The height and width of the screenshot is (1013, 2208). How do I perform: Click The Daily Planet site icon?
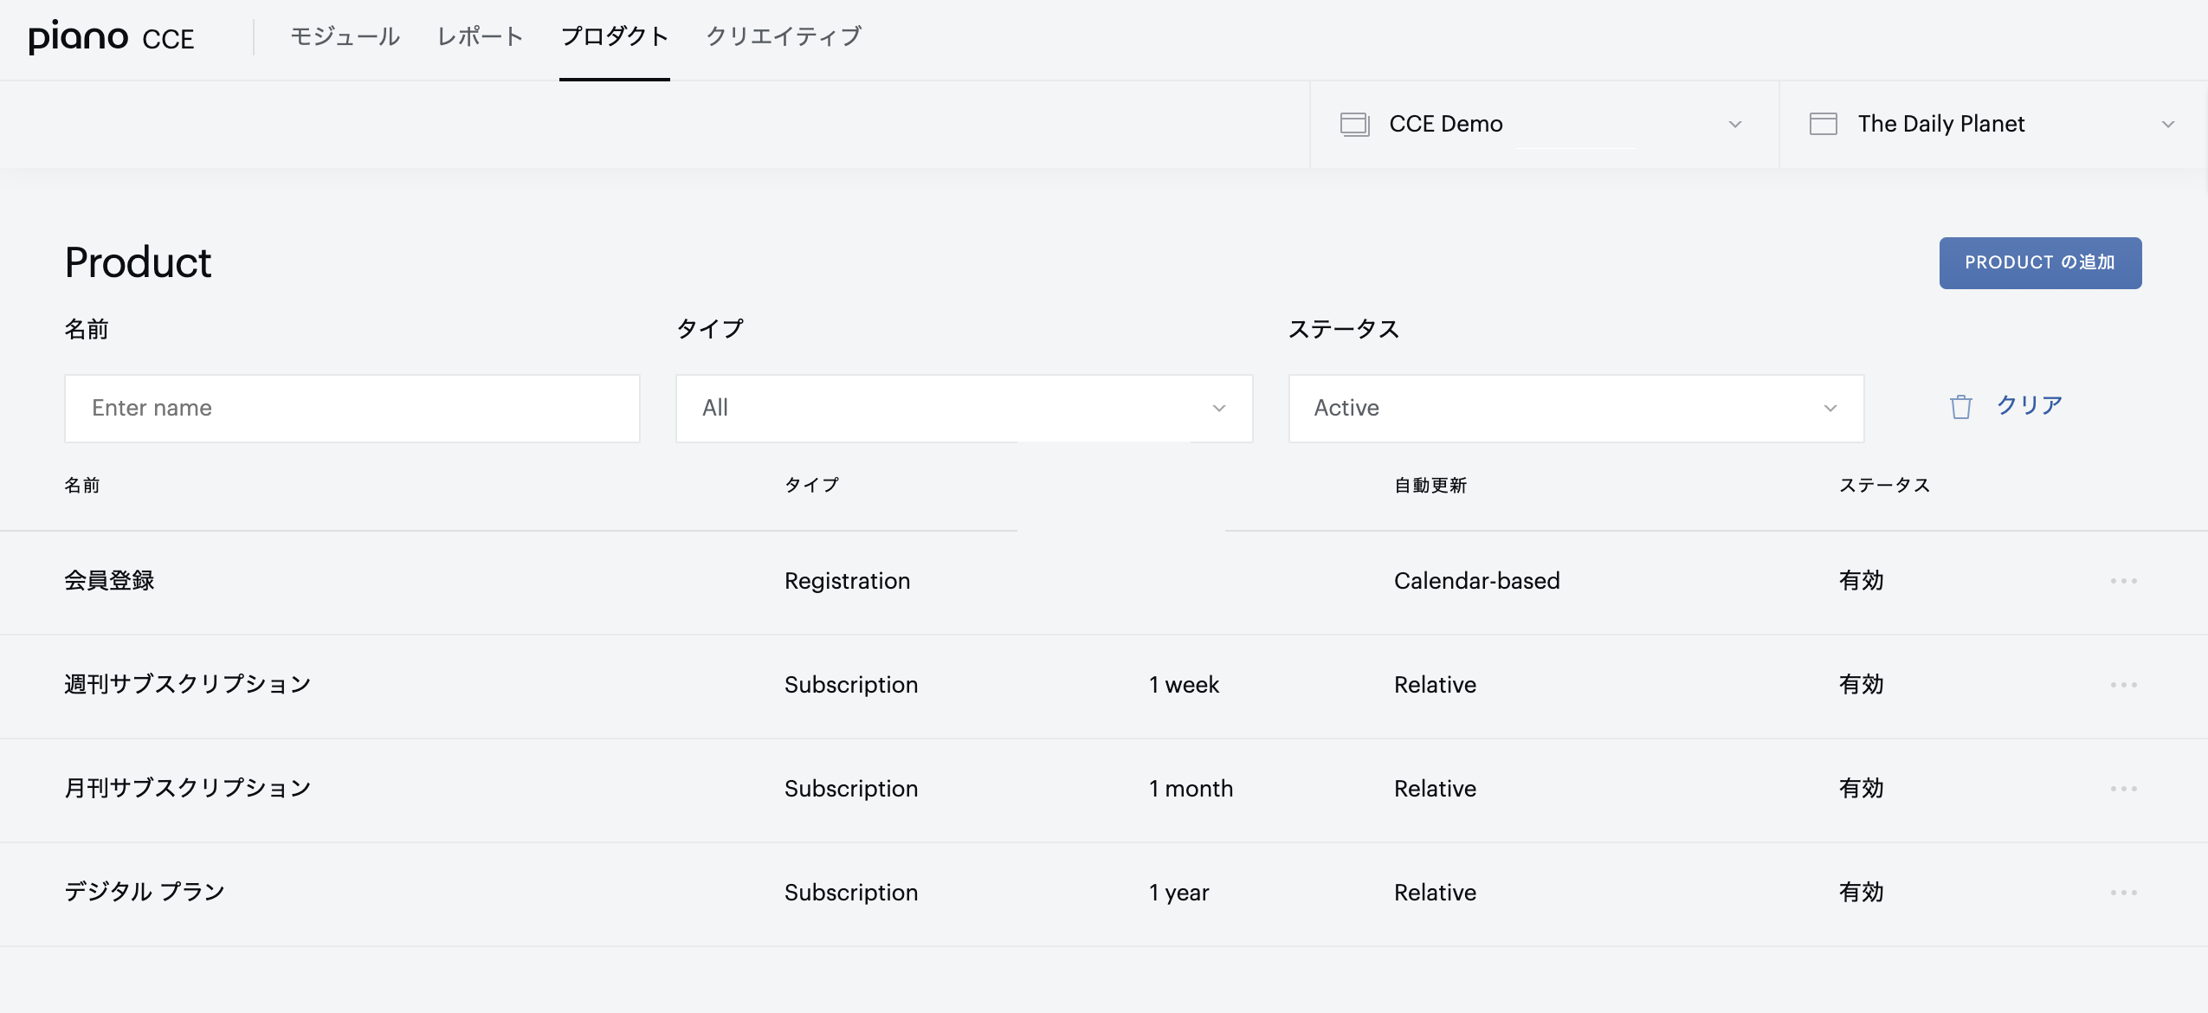(x=1824, y=125)
